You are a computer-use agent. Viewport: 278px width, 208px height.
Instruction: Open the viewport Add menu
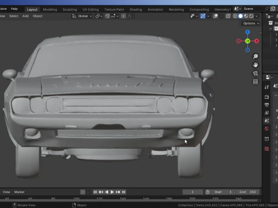(25, 16)
